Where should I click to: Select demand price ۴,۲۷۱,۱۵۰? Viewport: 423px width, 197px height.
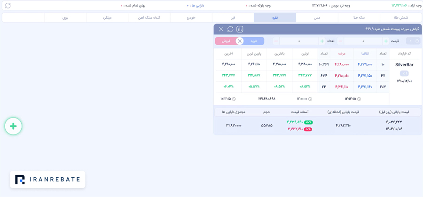pyautogui.click(x=365, y=76)
